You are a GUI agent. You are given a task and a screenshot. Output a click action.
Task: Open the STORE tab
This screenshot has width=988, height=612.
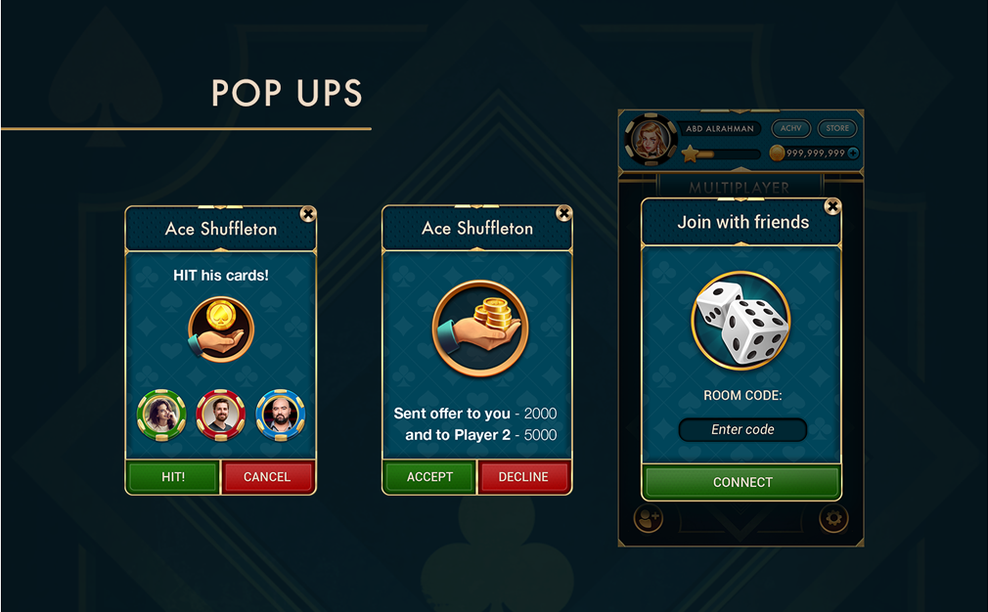837,128
